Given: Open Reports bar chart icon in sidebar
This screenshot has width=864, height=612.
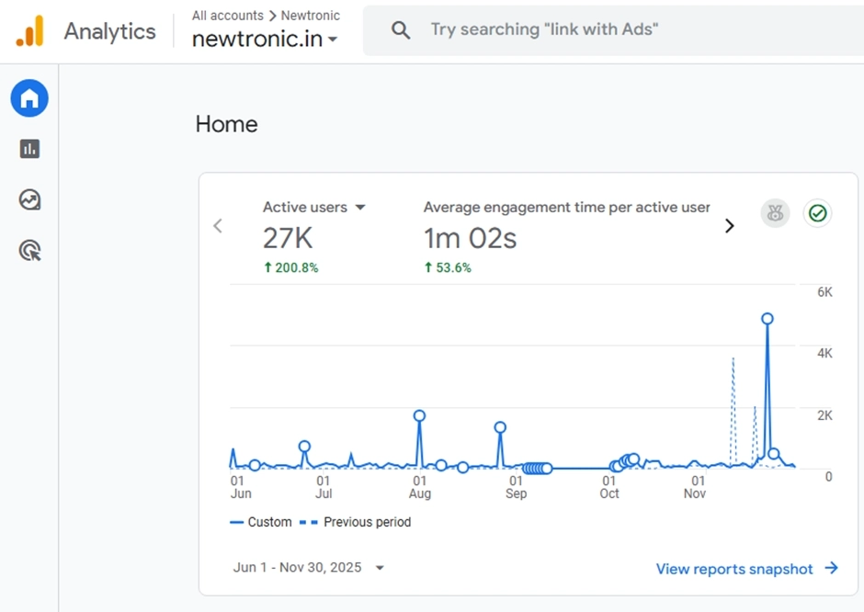Looking at the screenshot, I should (29, 149).
